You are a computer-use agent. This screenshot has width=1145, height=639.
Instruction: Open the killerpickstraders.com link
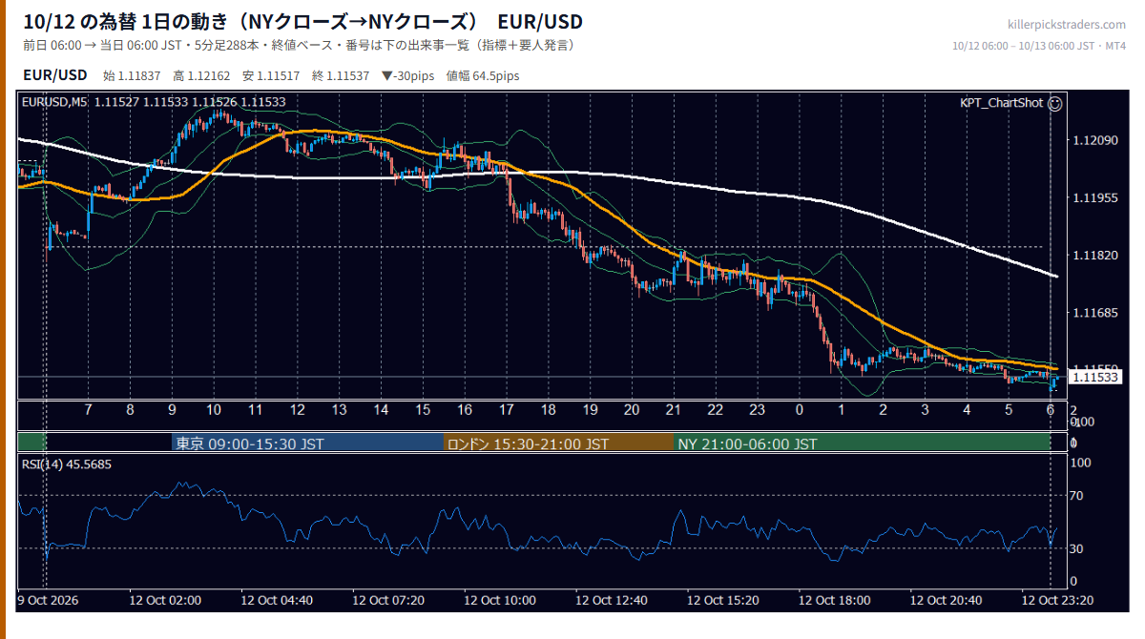tap(1067, 25)
